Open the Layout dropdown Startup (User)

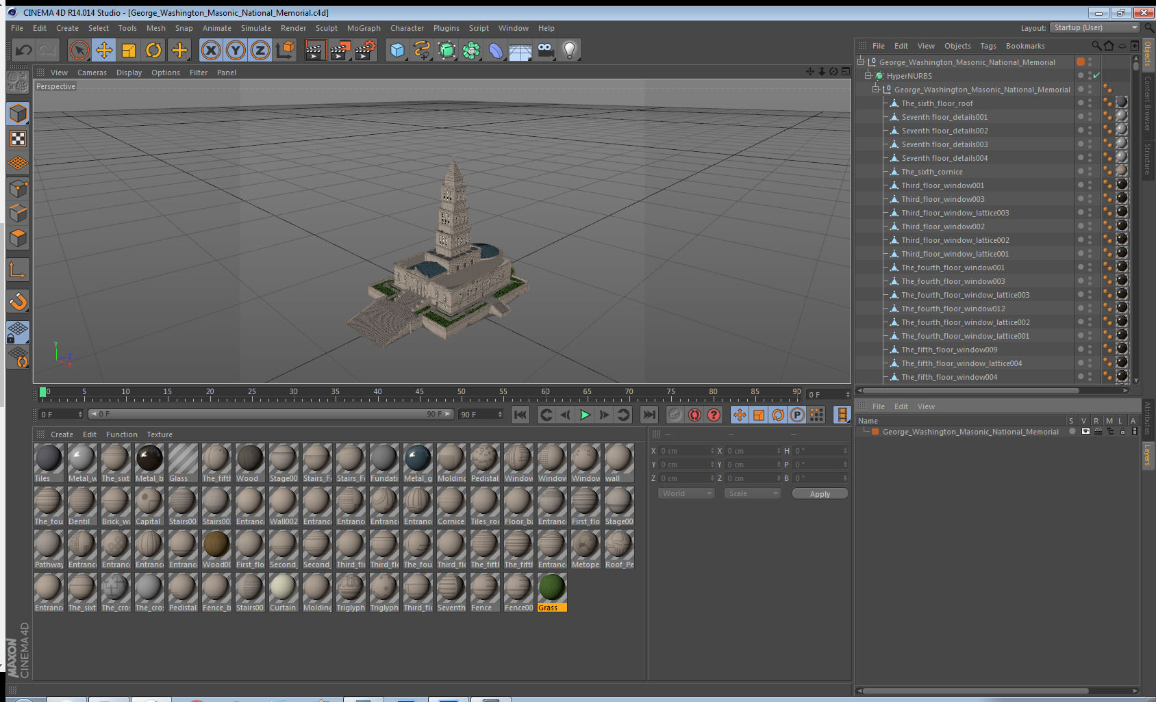click(x=1095, y=27)
